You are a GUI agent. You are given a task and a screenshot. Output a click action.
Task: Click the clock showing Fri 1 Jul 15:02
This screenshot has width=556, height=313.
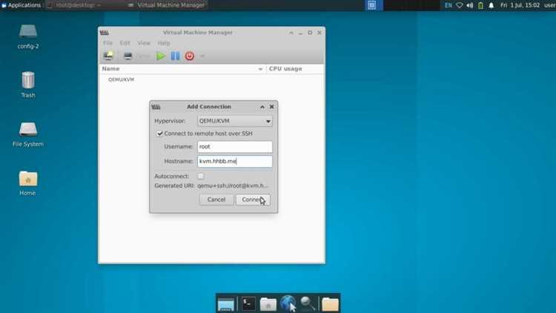point(520,5)
